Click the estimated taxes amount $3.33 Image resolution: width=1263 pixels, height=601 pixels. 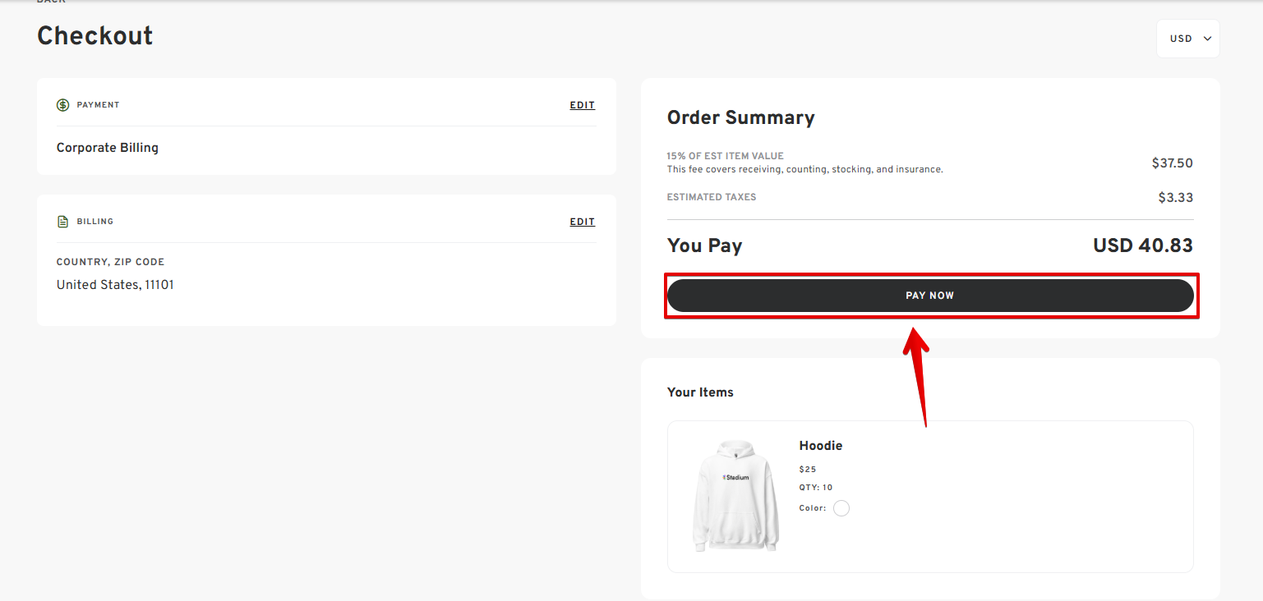[1175, 198]
